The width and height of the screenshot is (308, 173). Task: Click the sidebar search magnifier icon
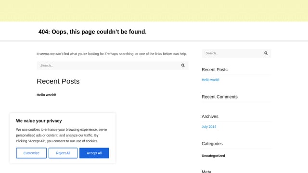(266, 53)
